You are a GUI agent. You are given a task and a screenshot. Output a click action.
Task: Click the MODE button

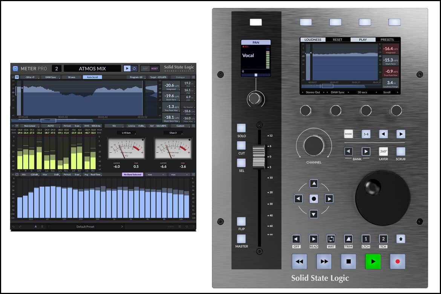click(349, 134)
